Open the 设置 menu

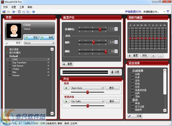[x=14, y=7]
